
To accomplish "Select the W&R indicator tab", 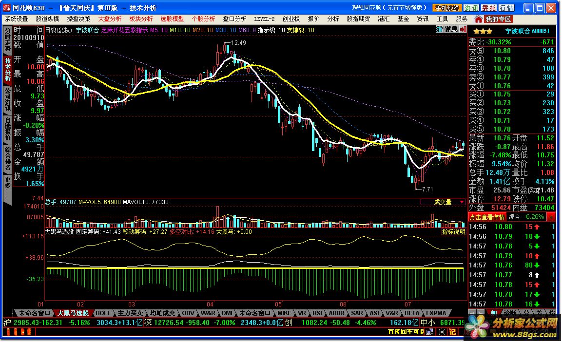I will click(208, 313).
